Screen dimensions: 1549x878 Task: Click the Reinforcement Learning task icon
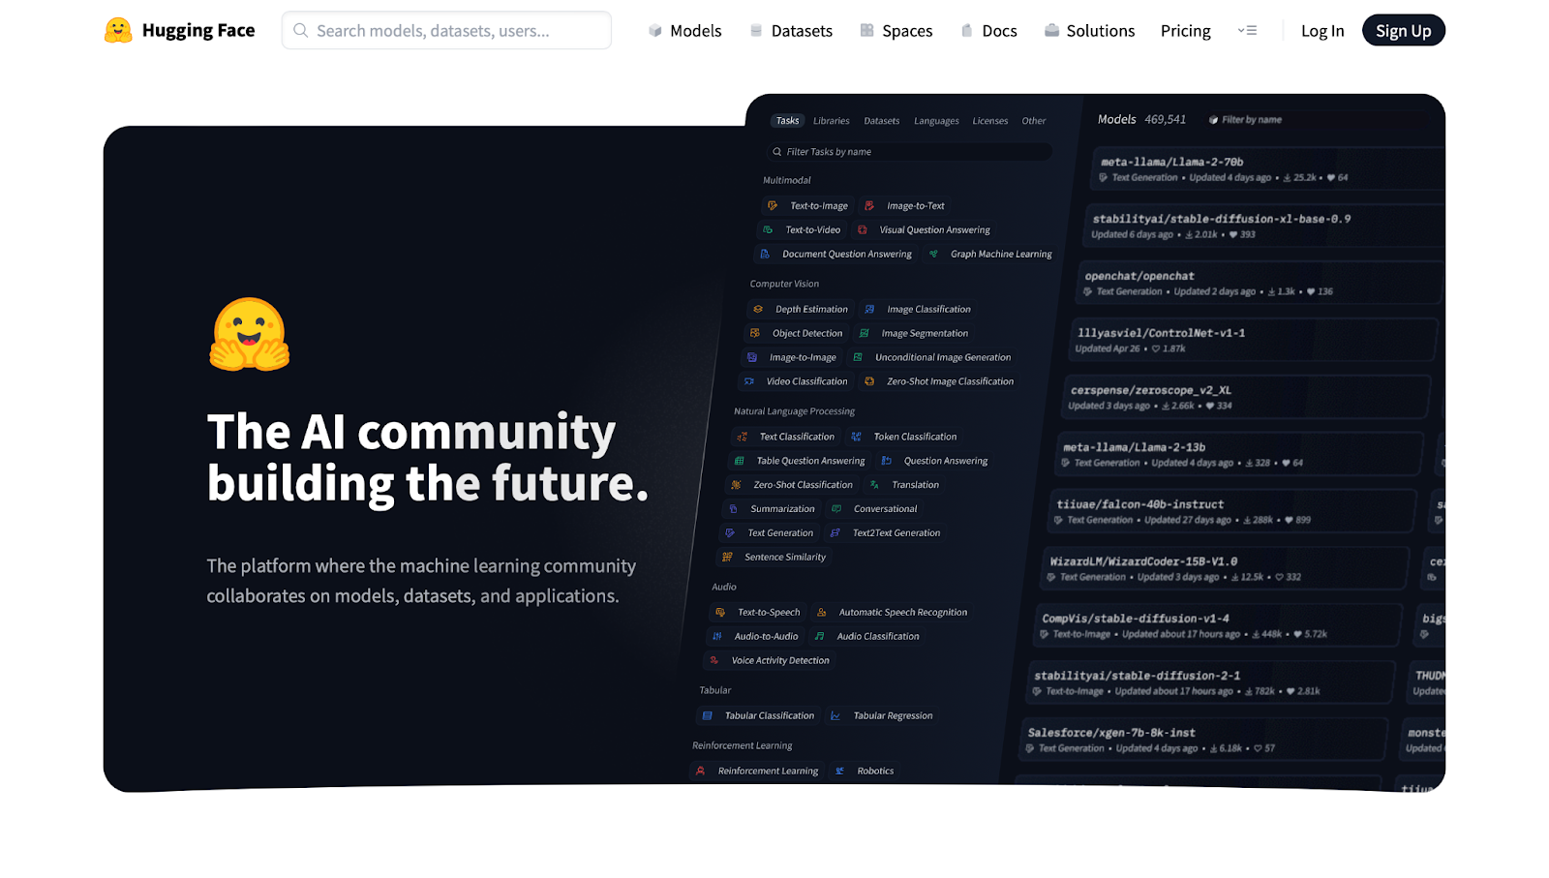(x=701, y=771)
